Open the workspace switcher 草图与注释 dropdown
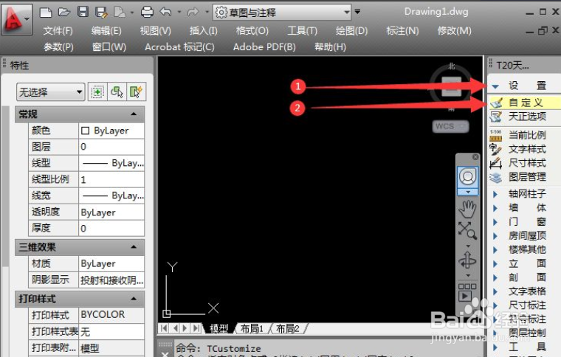Image resolution: width=561 pixels, height=357 pixels. (282, 13)
